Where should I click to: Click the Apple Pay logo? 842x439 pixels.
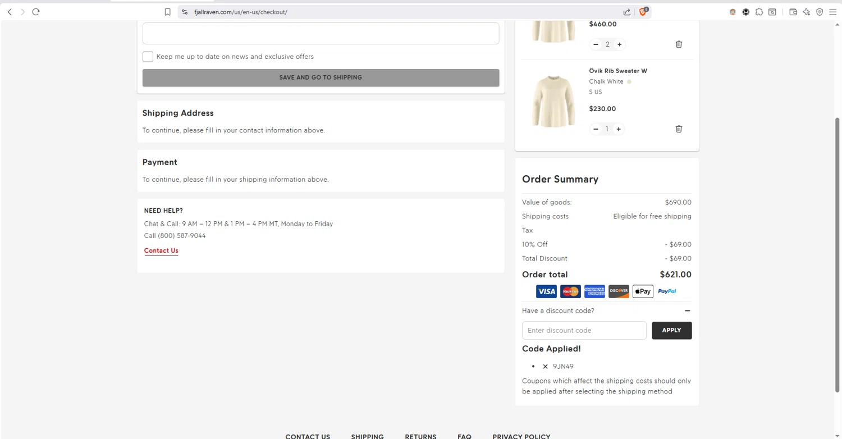(x=643, y=291)
